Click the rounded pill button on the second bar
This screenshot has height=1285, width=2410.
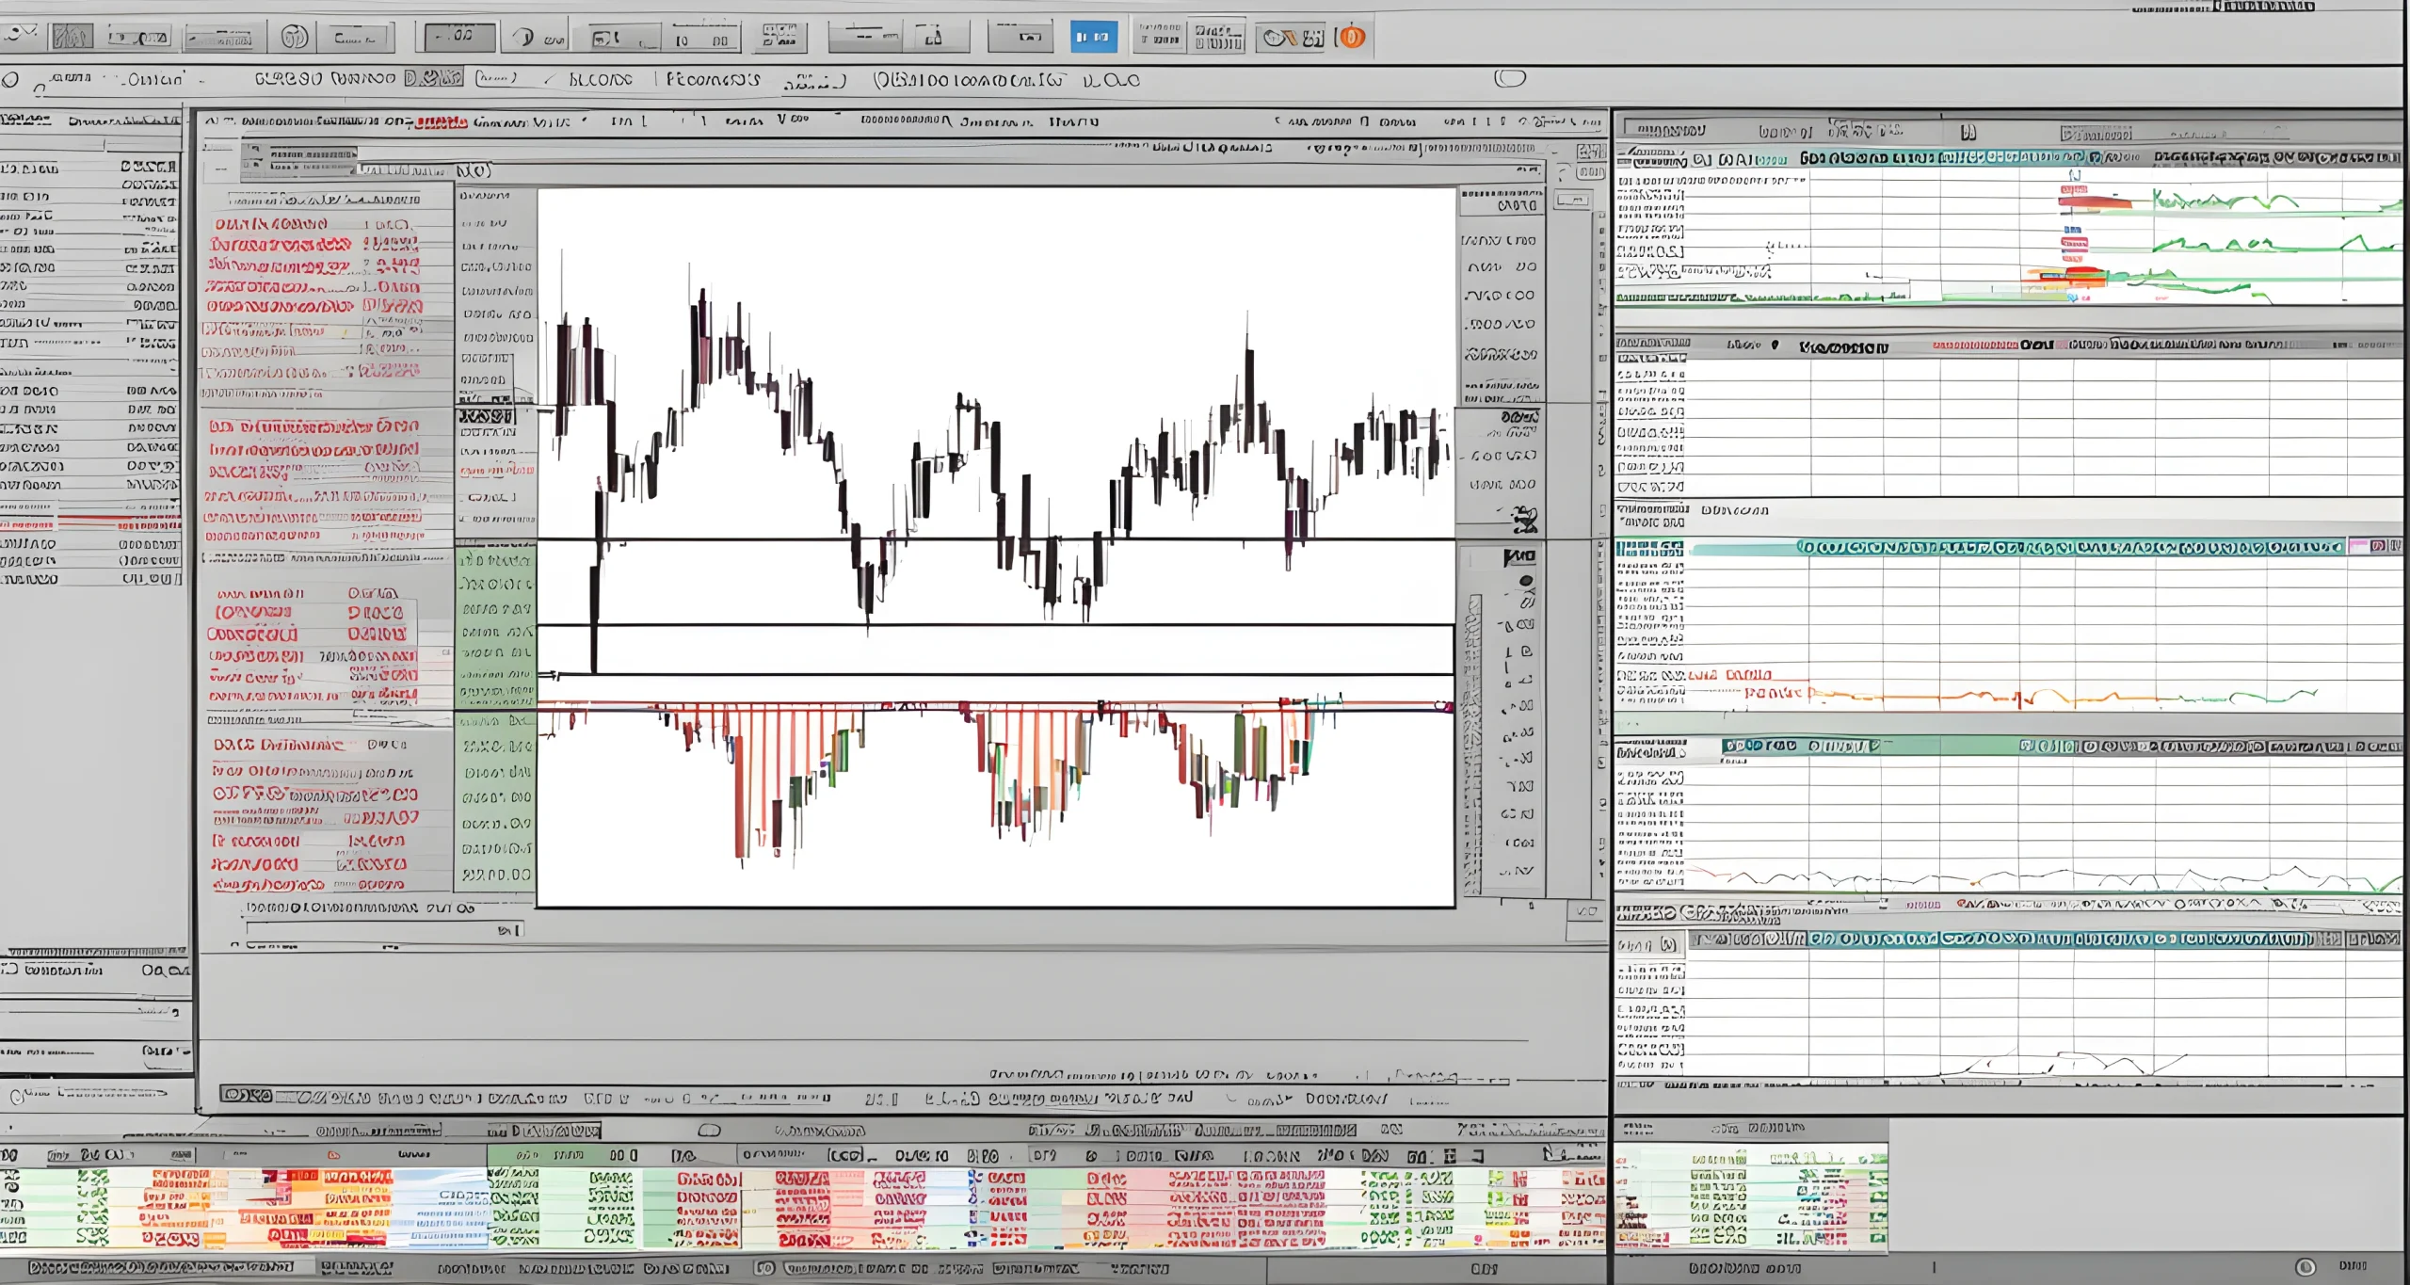(1510, 78)
